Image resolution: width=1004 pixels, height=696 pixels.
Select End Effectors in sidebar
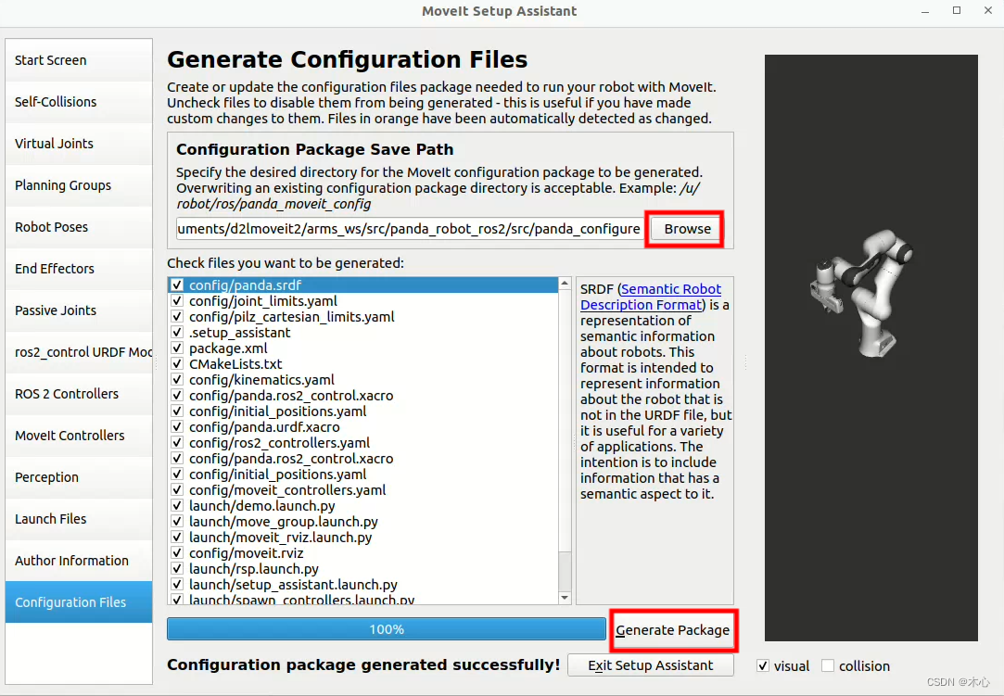click(79, 268)
